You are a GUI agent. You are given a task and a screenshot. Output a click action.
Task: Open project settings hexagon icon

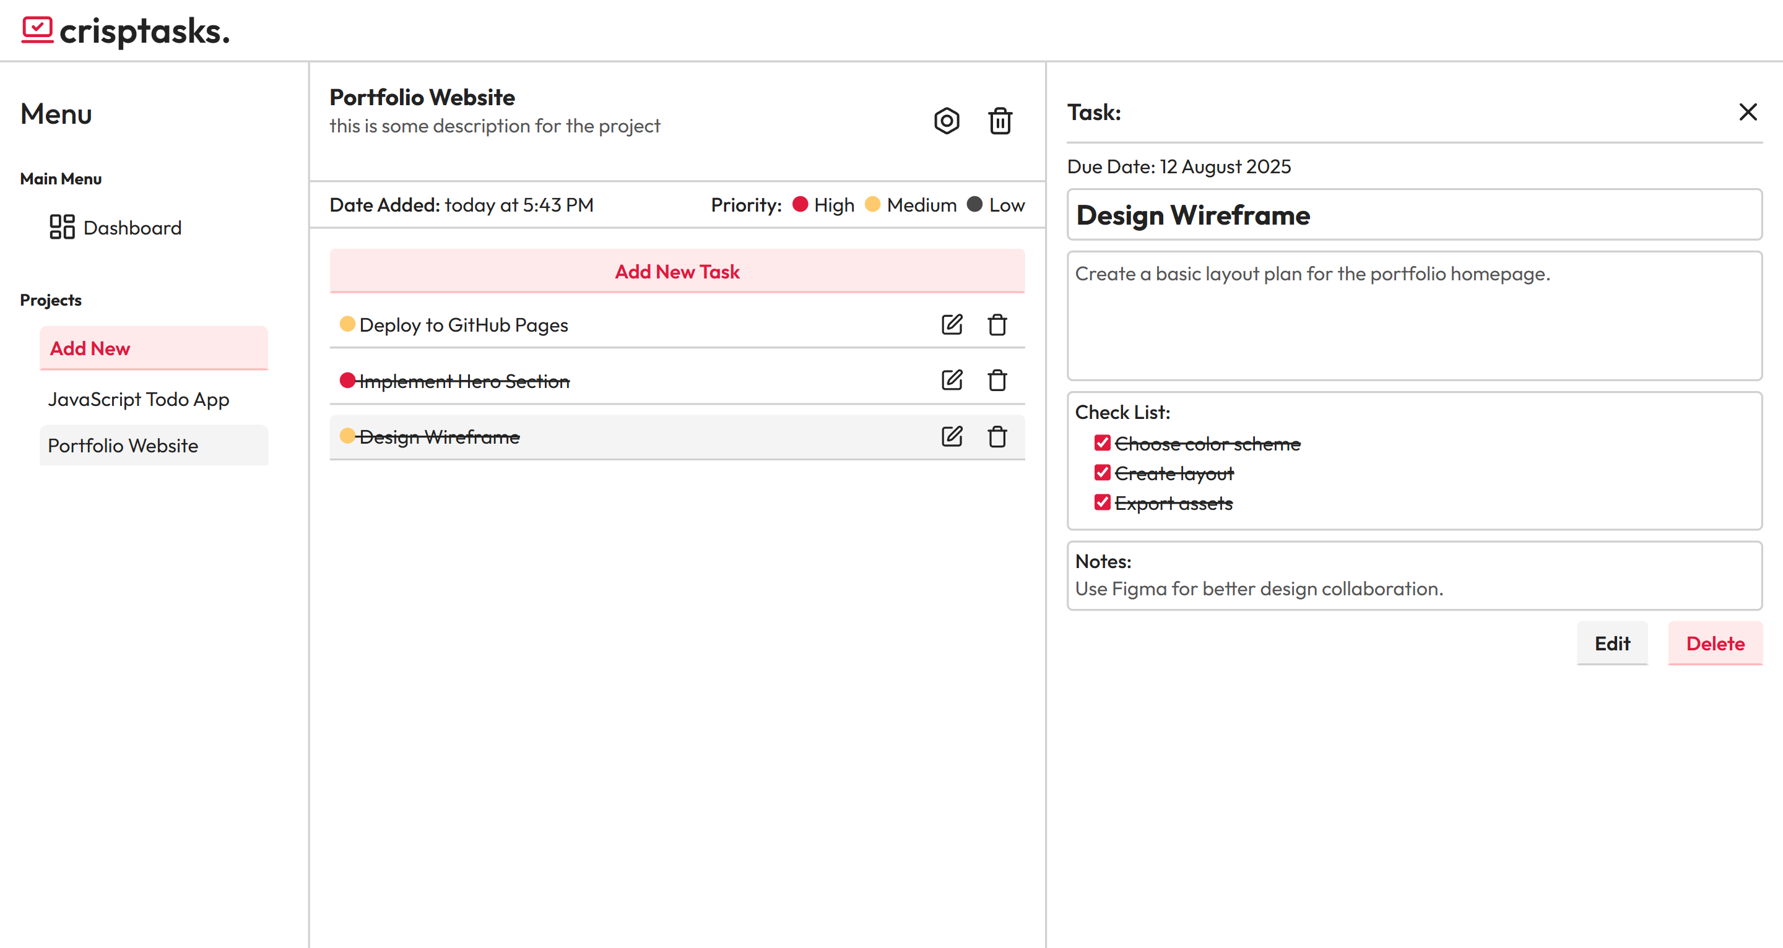pos(946,121)
